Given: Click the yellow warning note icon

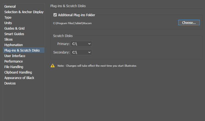Looking at the screenshot, I should (x=52, y=66).
